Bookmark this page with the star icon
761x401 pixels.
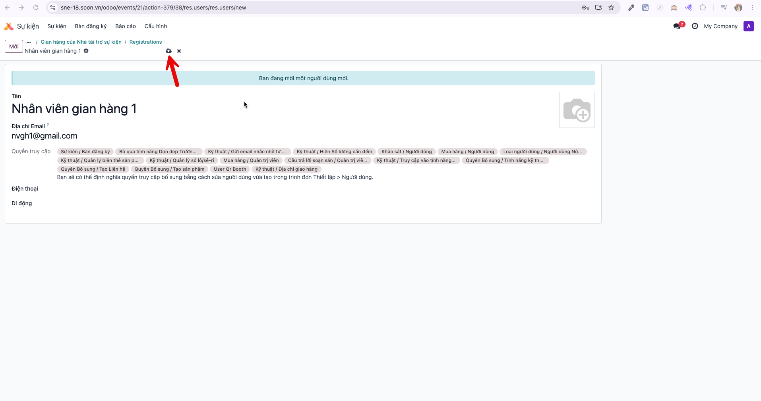click(x=611, y=8)
